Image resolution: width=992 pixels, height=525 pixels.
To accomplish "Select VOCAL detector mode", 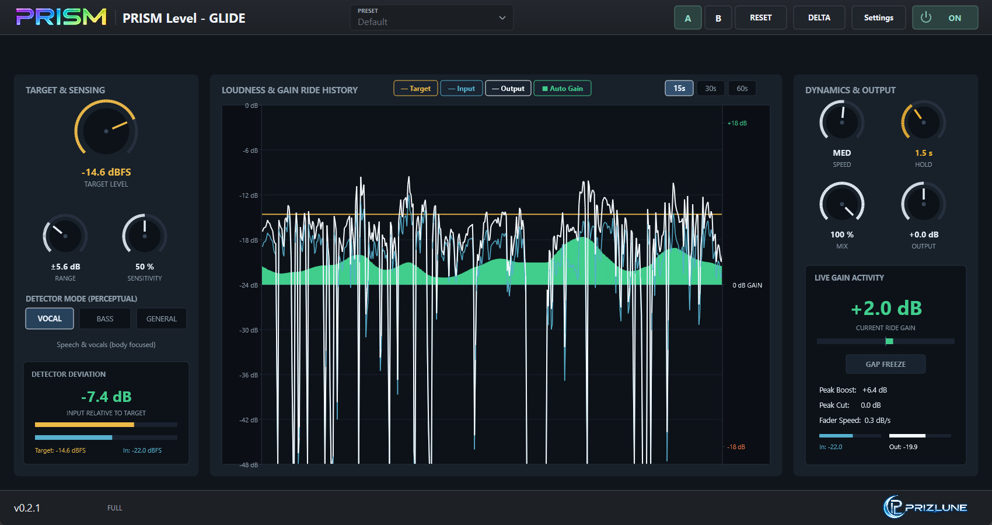I will (50, 318).
